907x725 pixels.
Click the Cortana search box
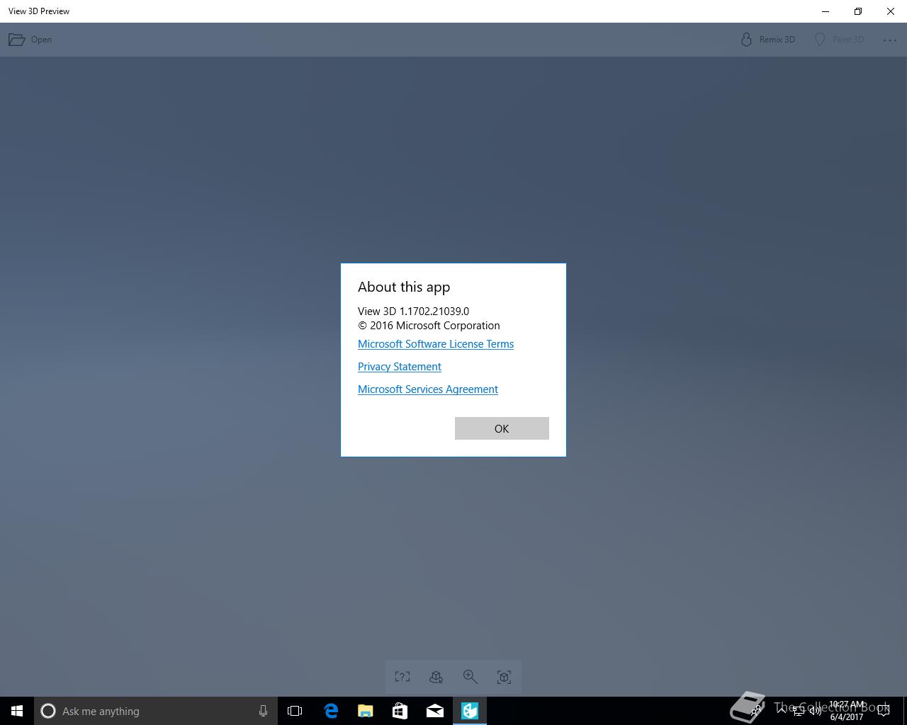click(x=156, y=711)
